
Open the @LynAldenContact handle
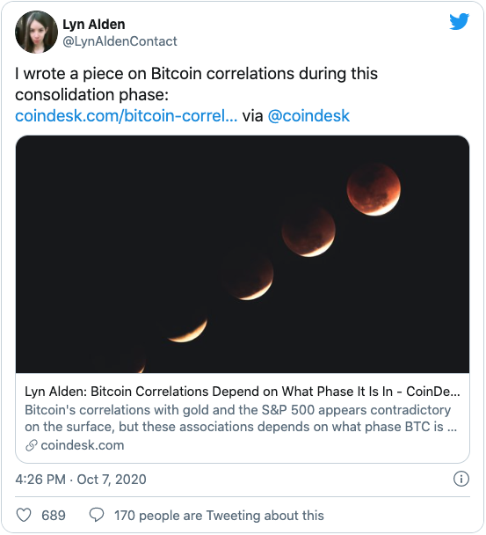pyautogui.click(x=120, y=41)
